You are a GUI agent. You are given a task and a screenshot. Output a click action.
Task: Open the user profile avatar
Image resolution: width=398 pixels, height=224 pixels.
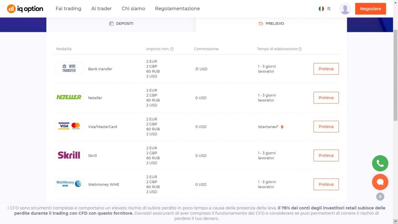point(345,9)
